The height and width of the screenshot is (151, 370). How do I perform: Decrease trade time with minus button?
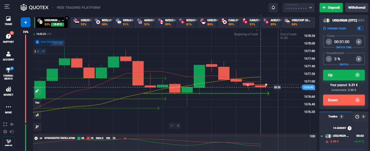click(329, 42)
